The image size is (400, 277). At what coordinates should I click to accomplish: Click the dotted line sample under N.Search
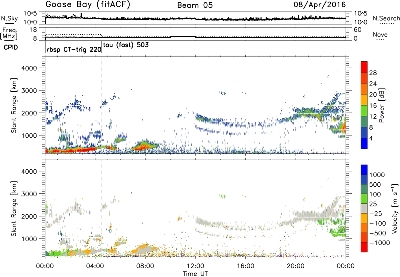point(387,23)
